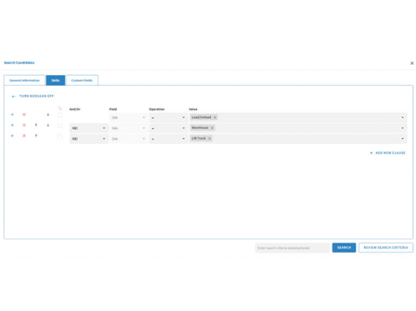
Task: Remove the Warehouse value tag
Action: pos(212,128)
